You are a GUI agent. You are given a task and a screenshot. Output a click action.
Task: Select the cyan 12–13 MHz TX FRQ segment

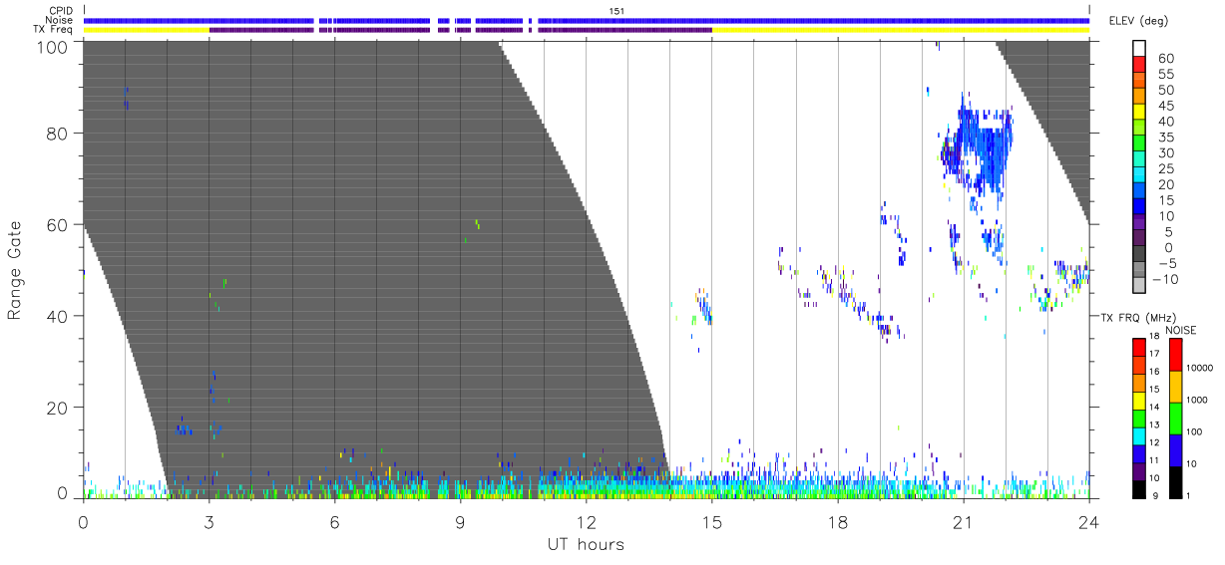pos(1139,435)
